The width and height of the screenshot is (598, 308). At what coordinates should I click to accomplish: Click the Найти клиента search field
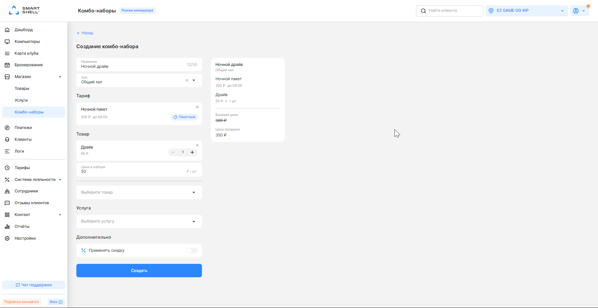(x=450, y=11)
